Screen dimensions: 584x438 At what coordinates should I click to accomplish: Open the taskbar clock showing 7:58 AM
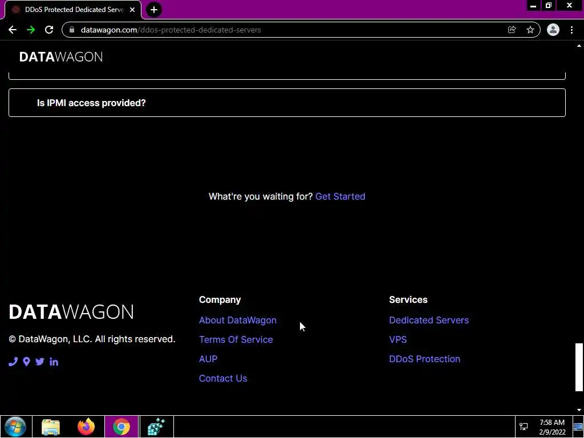click(552, 427)
